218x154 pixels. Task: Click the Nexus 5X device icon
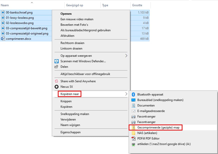click(56, 87)
